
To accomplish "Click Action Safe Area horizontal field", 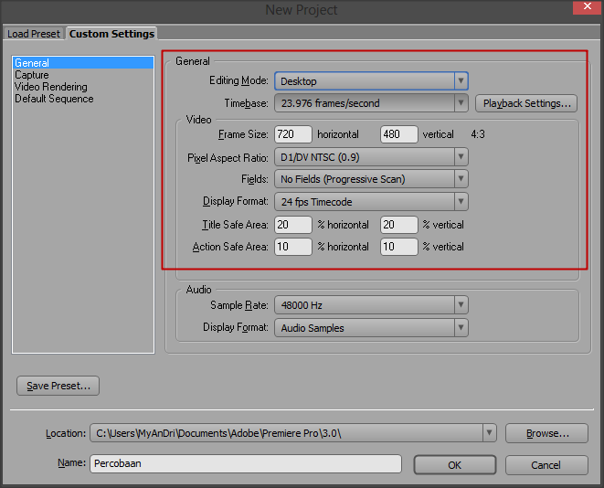I will tap(293, 247).
